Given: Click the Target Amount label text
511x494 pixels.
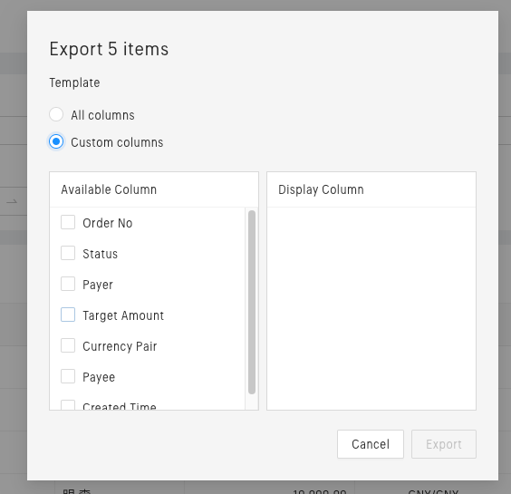Looking at the screenshot, I should (123, 315).
